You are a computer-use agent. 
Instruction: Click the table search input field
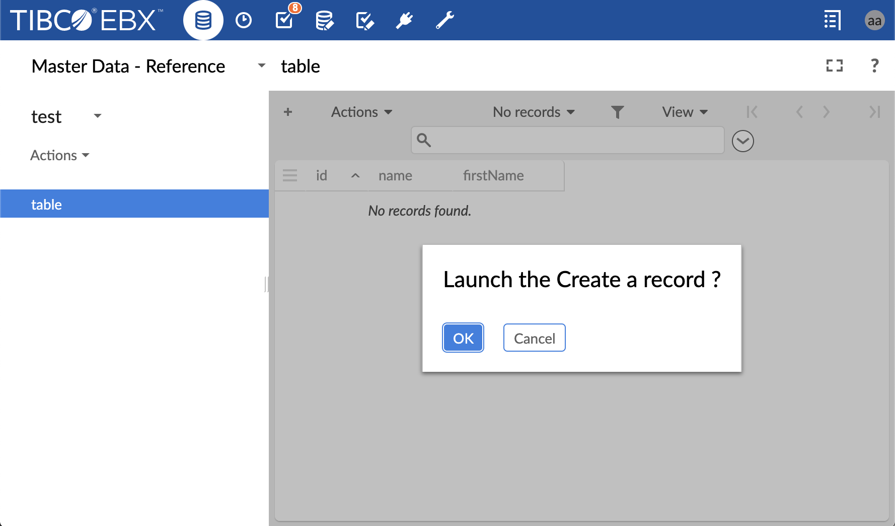coord(574,140)
